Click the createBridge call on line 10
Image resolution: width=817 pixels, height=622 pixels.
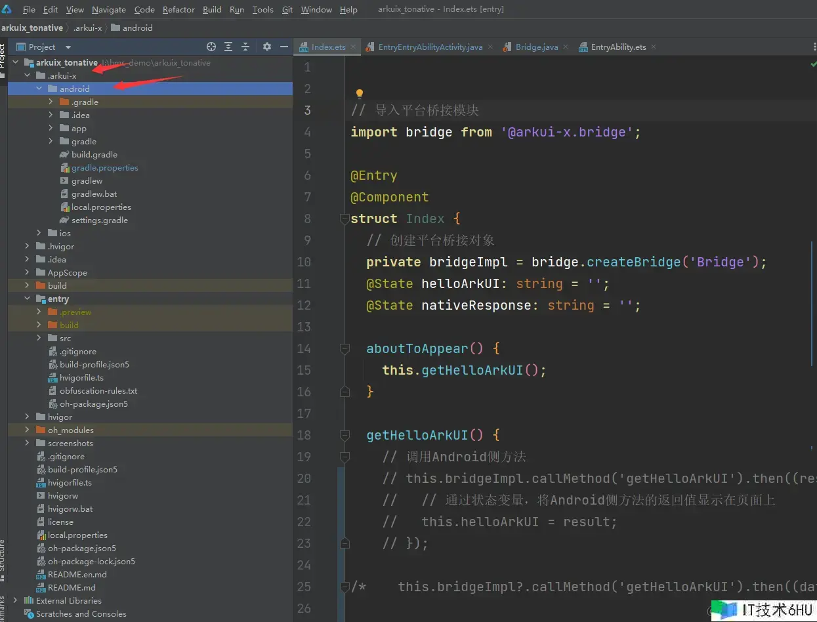click(633, 262)
